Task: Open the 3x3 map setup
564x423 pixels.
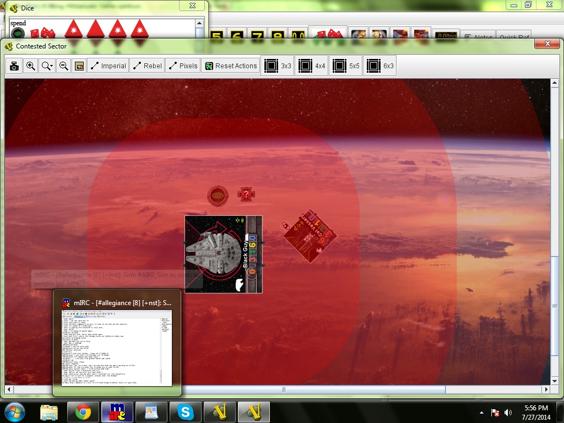Action: point(278,66)
